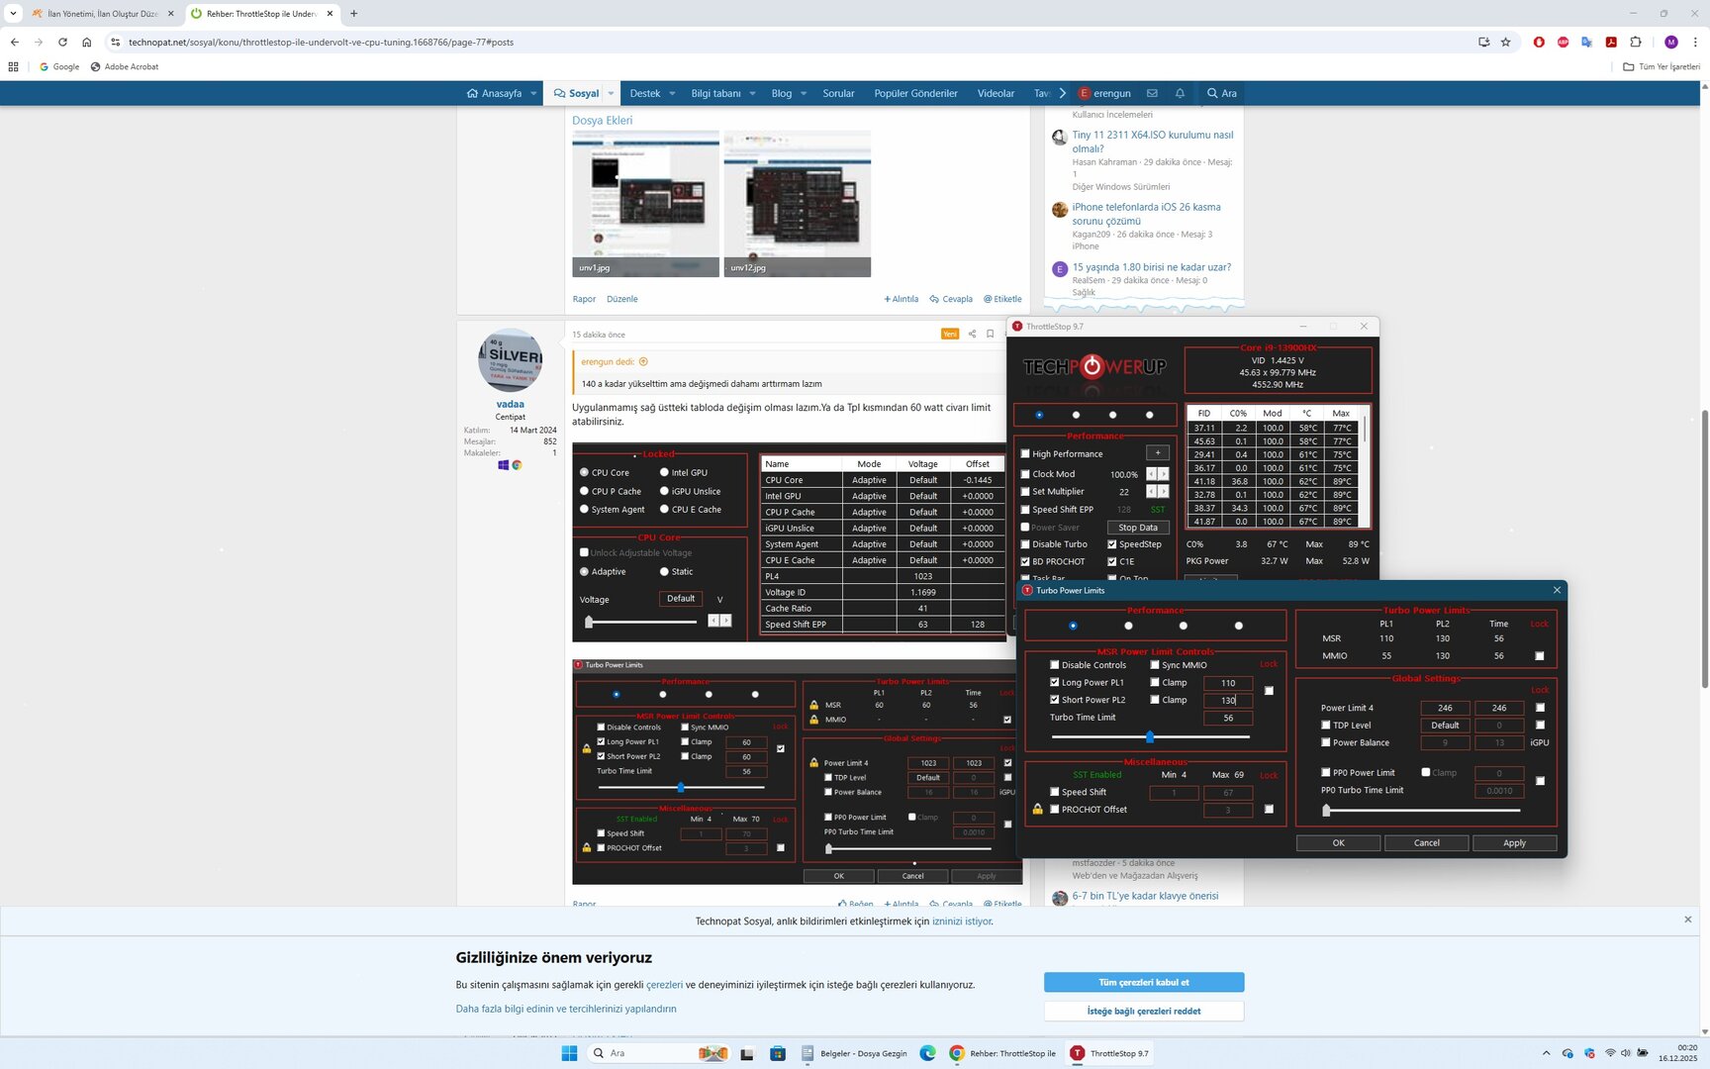Click the Long Power PL1 value field
1710x1069 pixels.
(1228, 683)
